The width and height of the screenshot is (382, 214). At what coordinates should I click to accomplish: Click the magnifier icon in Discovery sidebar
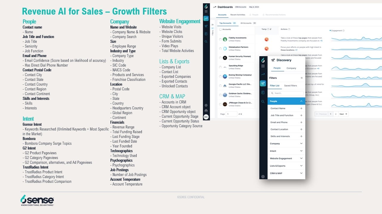263,101
